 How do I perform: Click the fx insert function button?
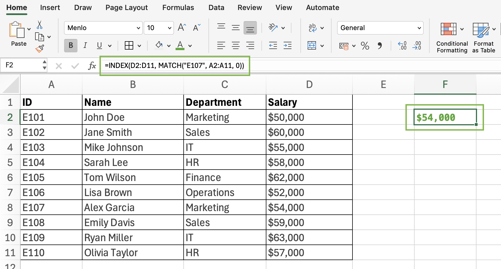92,66
